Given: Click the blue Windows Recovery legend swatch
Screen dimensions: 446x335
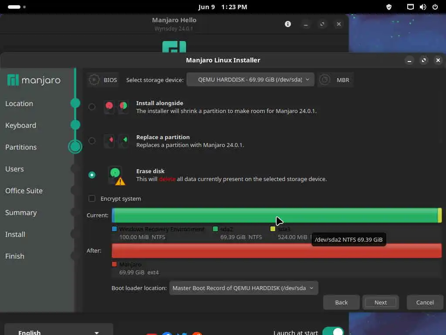Looking at the screenshot, I should coord(115,229).
